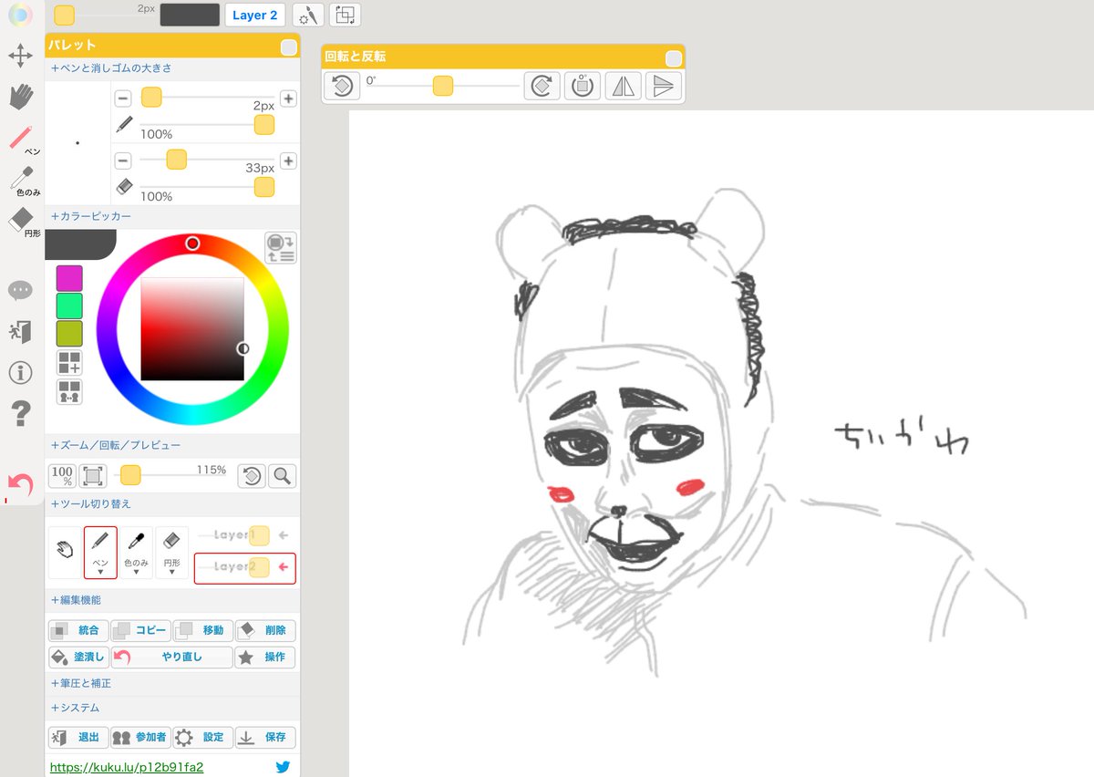Open the chat speech bubble icon
The image size is (1094, 777).
pyautogui.click(x=20, y=290)
